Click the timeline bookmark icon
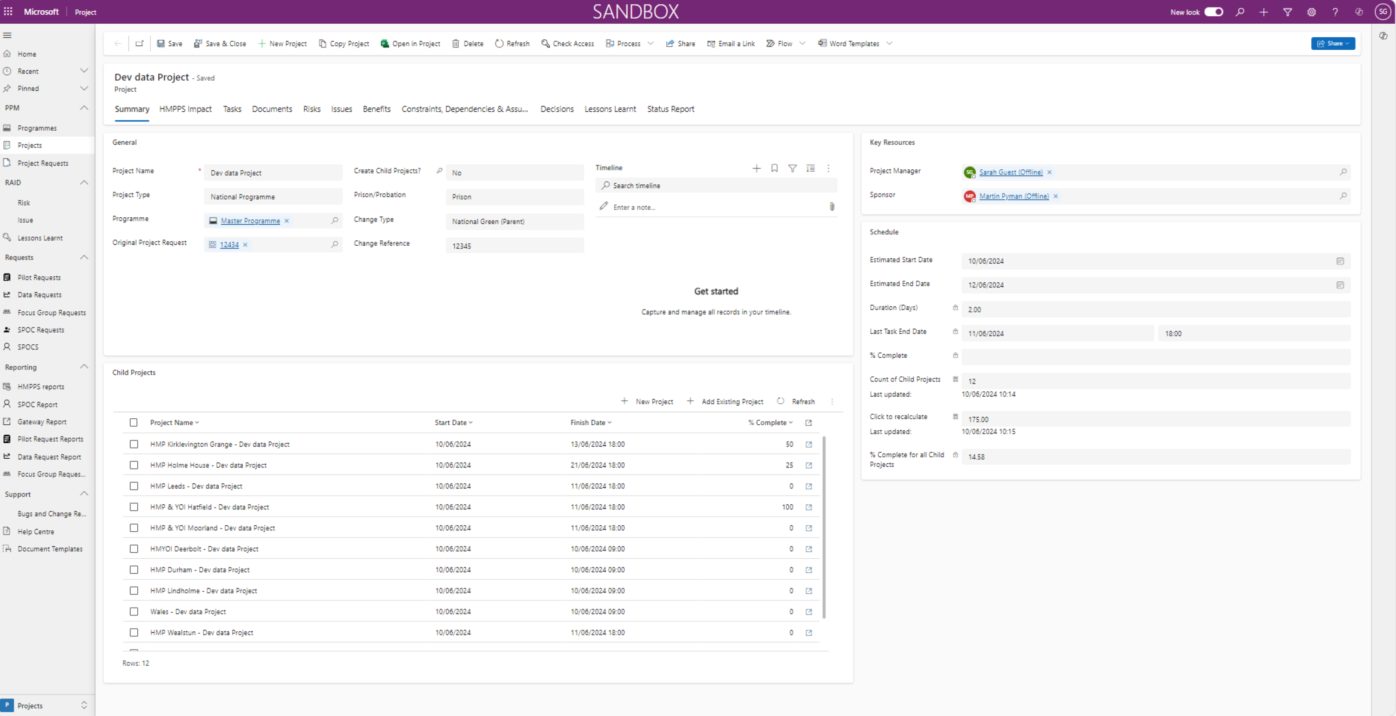Viewport: 1396px width, 716px height. pyautogui.click(x=774, y=168)
